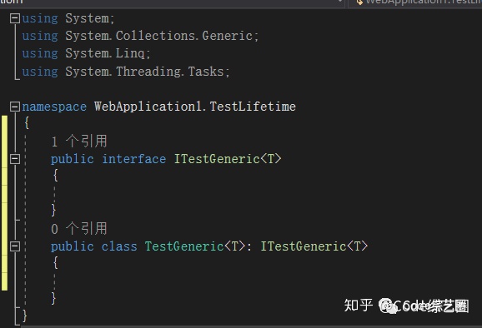Open the type navigation dropdown at top right
The image size is (482, 328).
point(415,2)
